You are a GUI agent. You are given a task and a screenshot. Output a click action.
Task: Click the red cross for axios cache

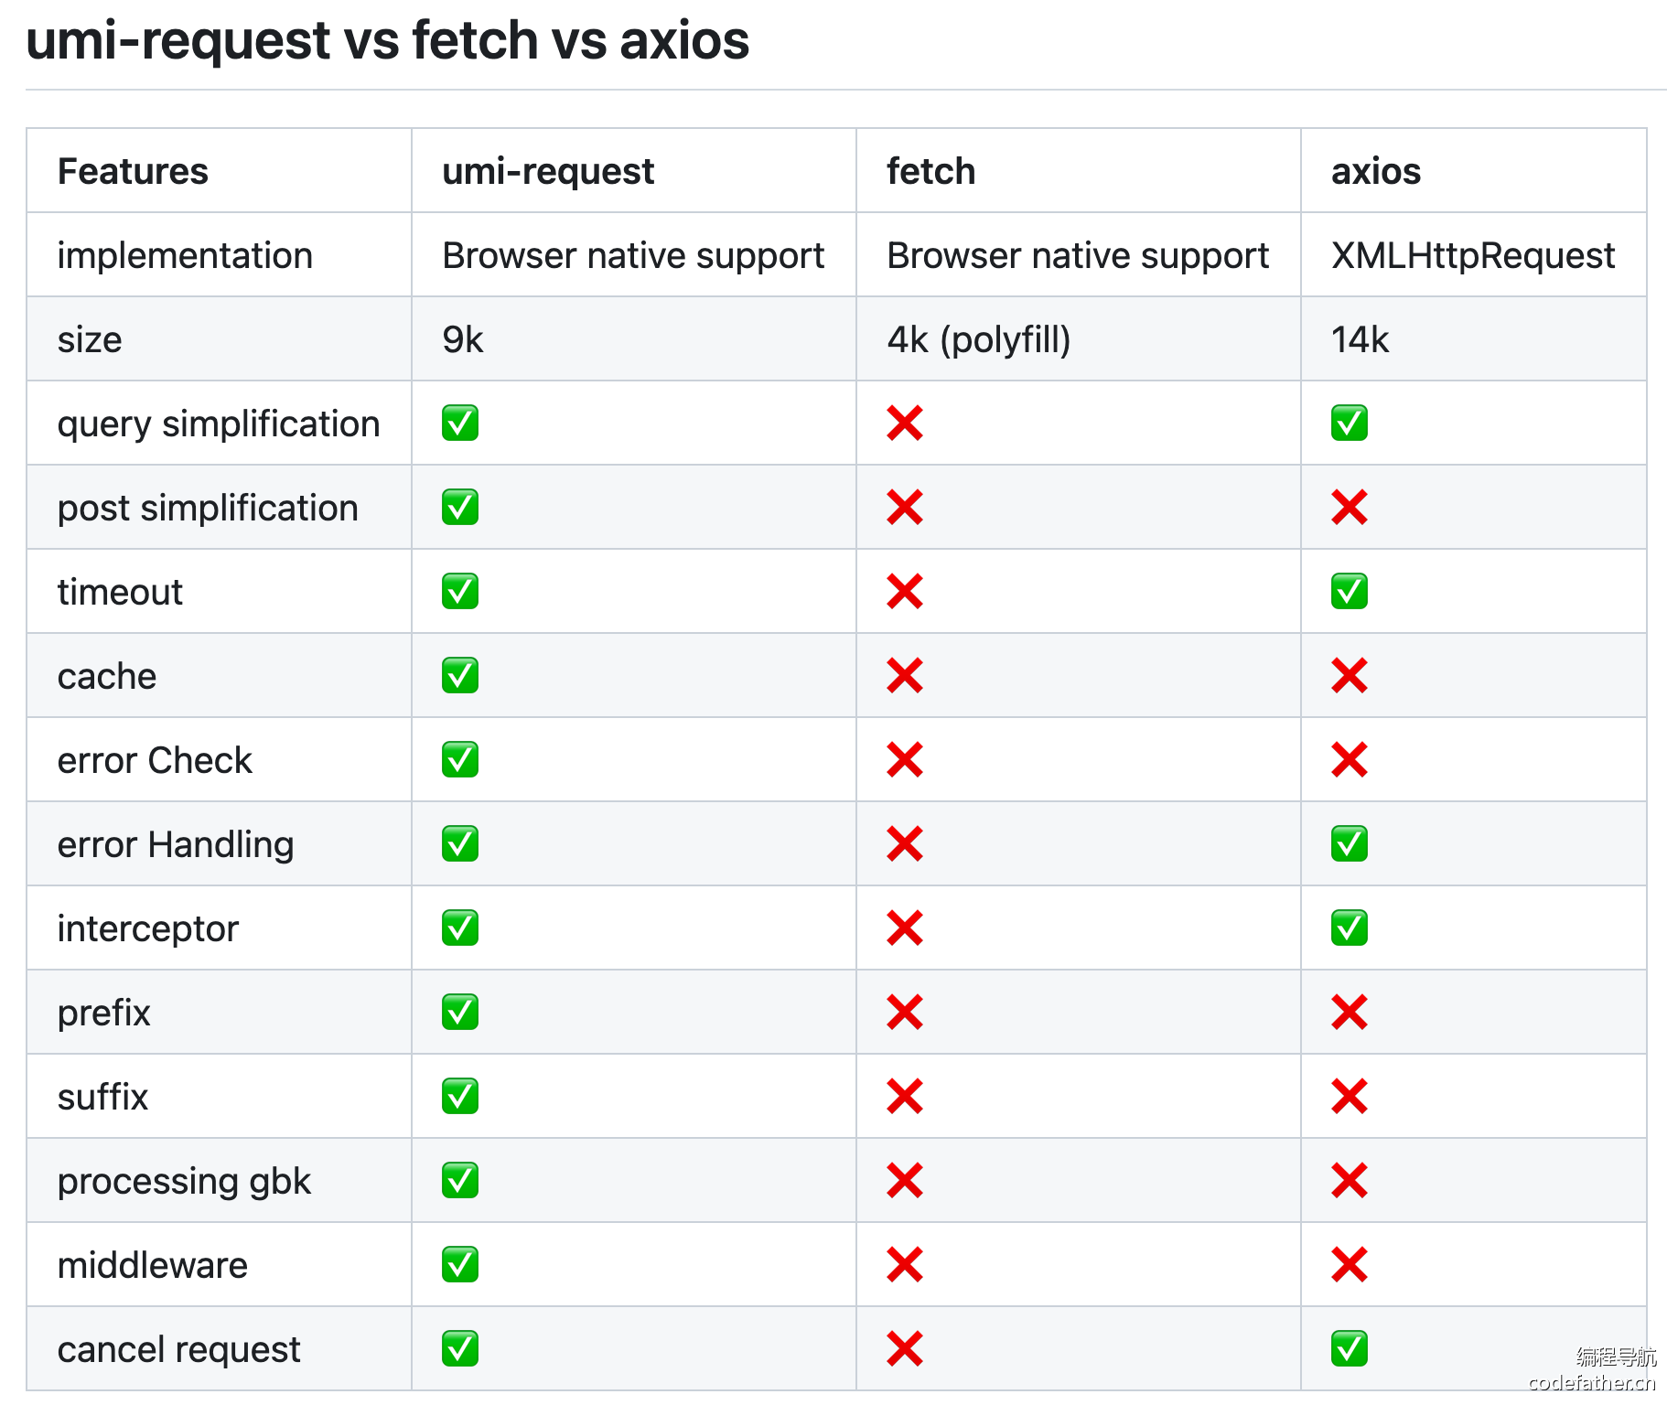(x=1350, y=676)
